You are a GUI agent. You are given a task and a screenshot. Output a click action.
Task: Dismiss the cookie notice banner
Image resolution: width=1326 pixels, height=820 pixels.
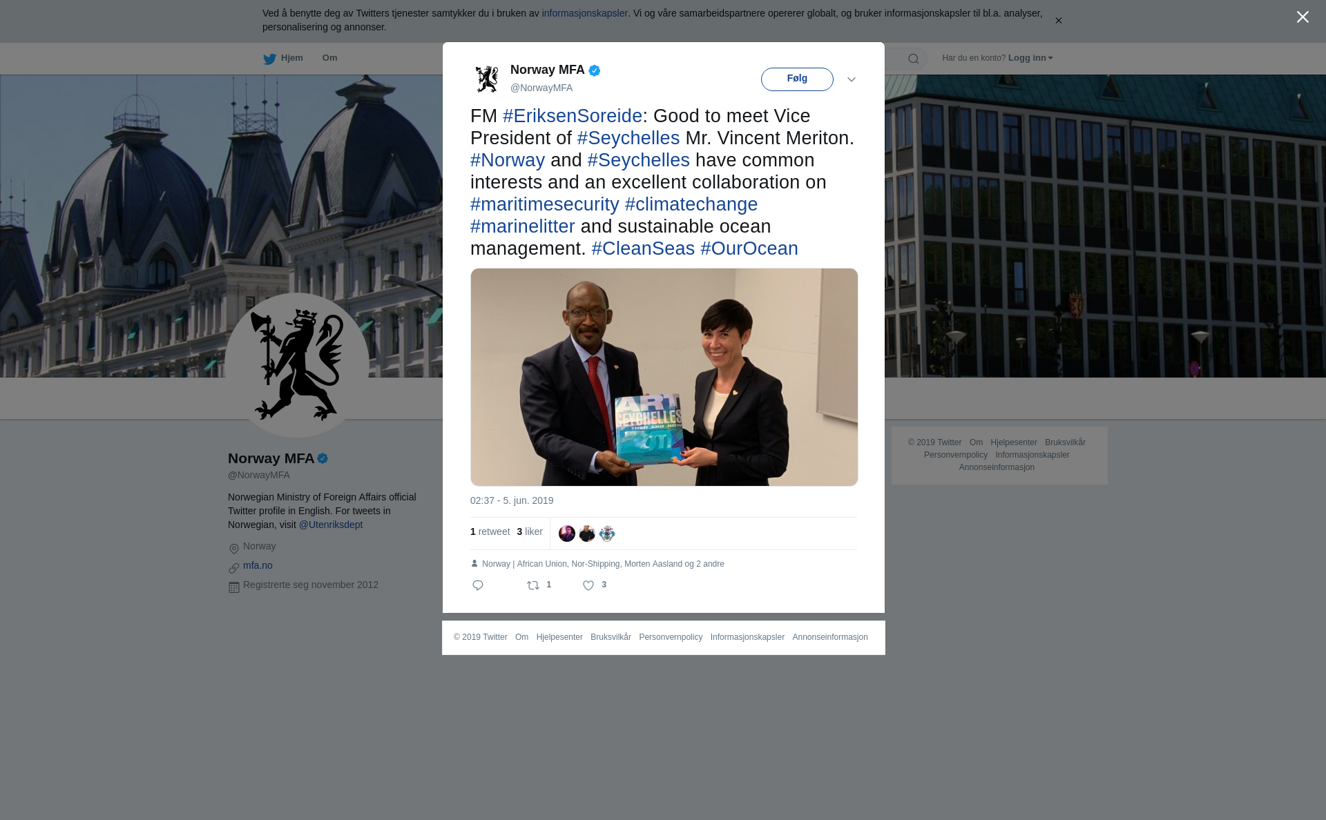(1058, 21)
